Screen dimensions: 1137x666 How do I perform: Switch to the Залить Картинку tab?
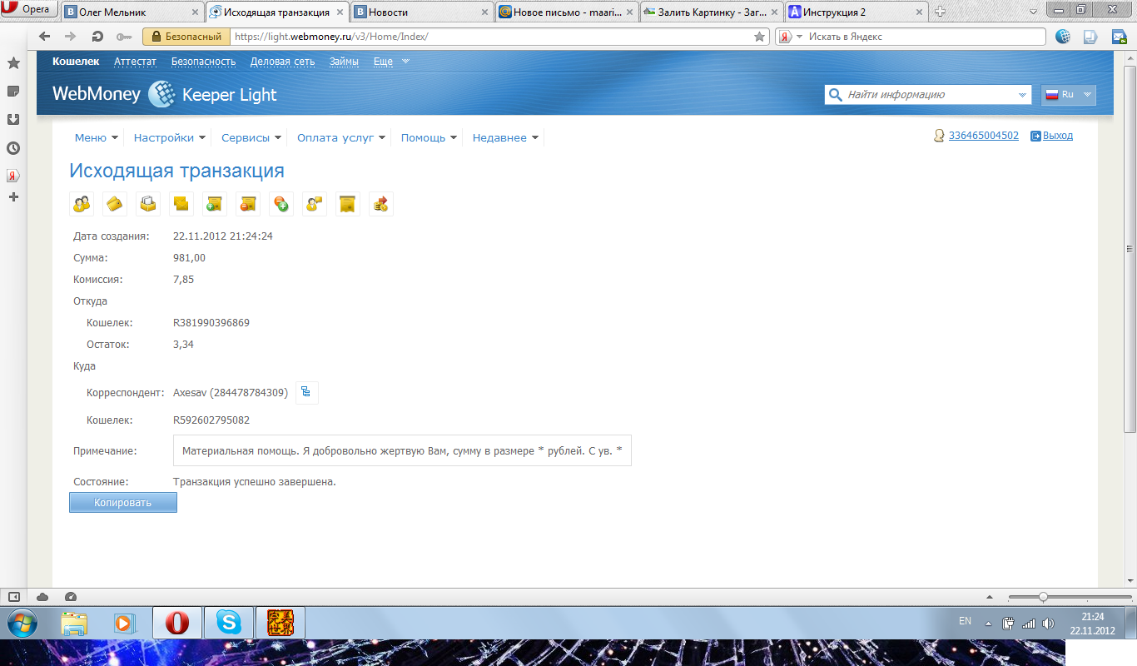711,12
